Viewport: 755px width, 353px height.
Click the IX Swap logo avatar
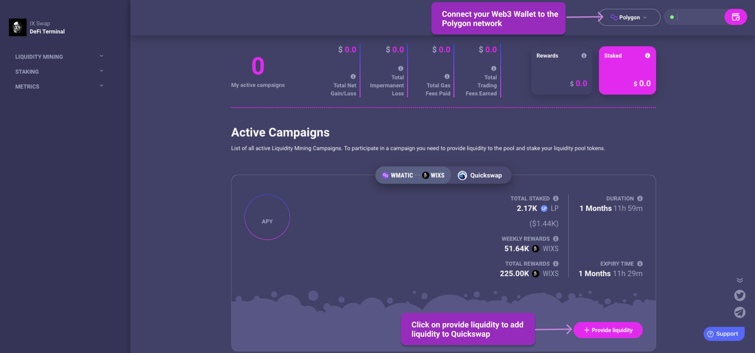[x=18, y=27]
